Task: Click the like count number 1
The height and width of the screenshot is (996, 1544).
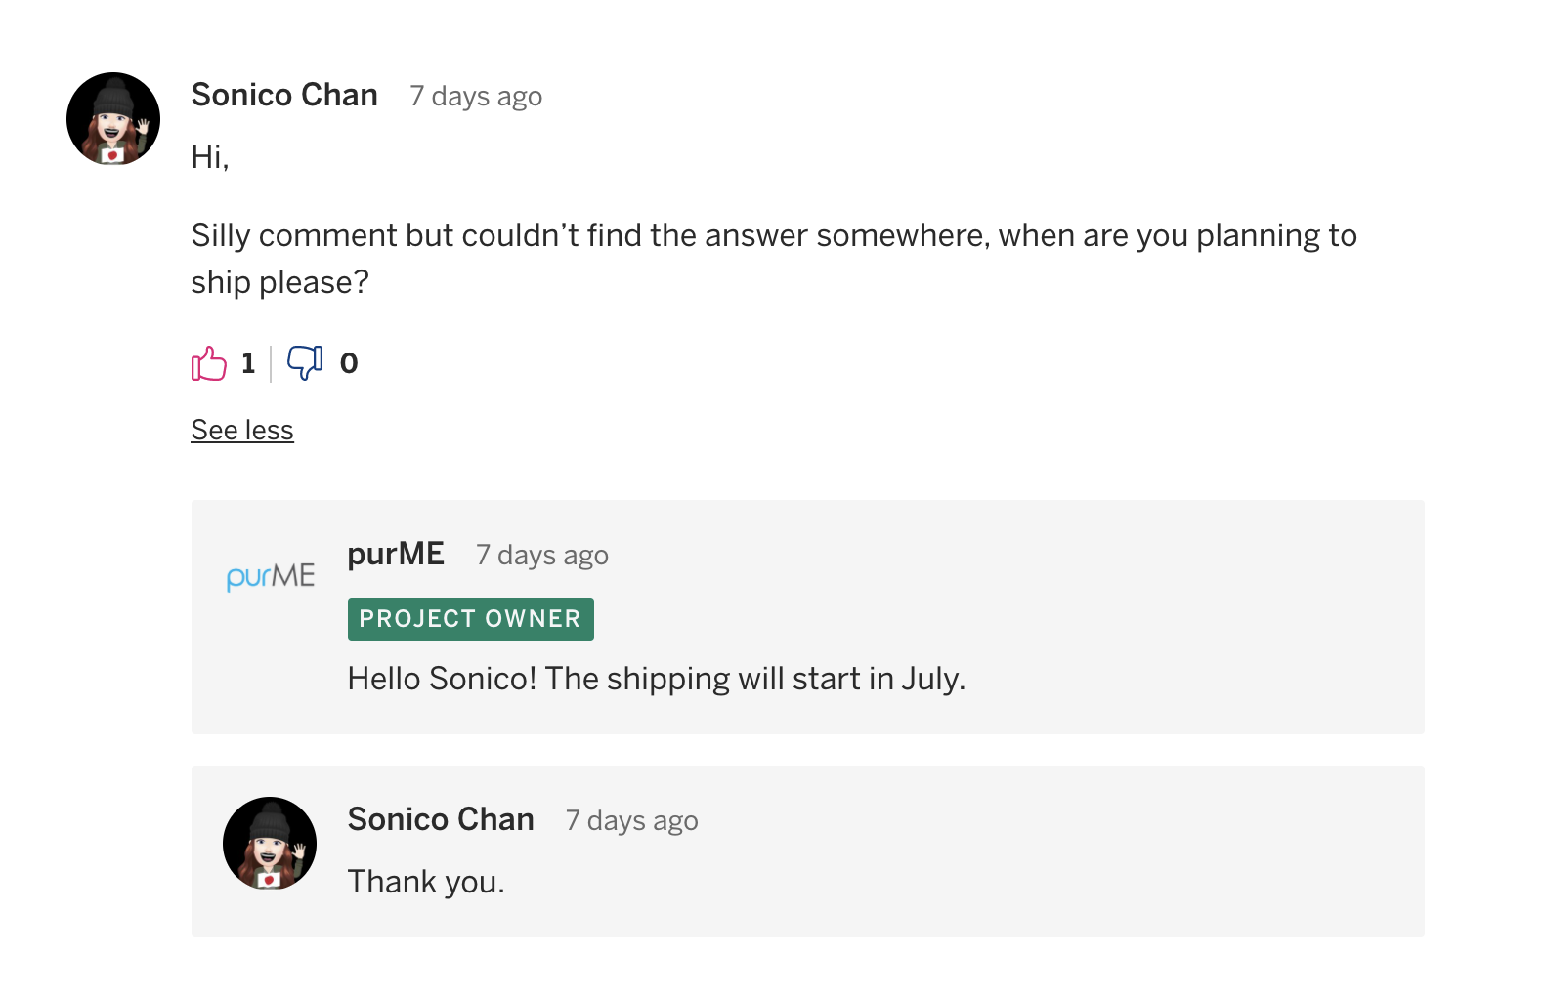Action: tap(248, 363)
